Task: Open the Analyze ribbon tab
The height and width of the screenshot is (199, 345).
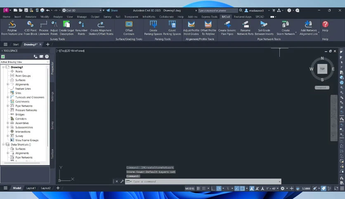Action: 58,17
